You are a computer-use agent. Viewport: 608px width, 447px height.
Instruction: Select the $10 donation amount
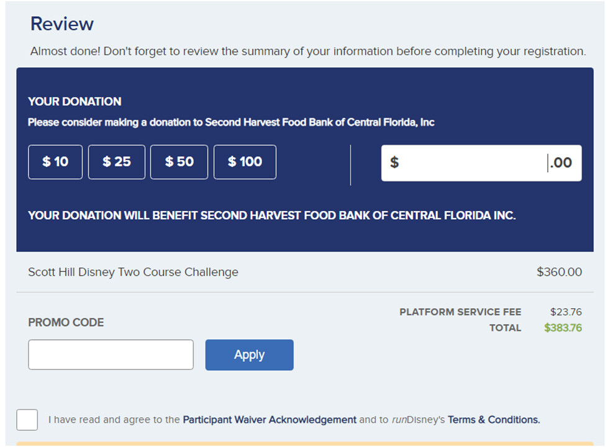(x=55, y=162)
